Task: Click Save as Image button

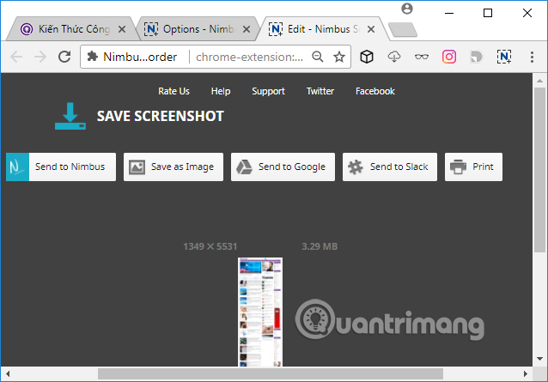Action: click(x=174, y=167)
